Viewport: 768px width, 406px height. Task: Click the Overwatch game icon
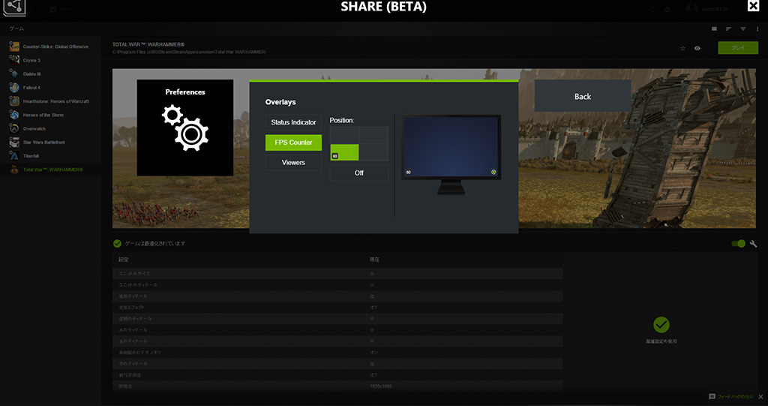(14, 128)
